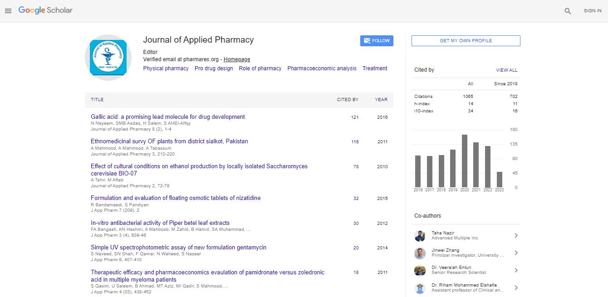Open gentamycin UV spectrophotometric assay article

click(x=178, y=248)
